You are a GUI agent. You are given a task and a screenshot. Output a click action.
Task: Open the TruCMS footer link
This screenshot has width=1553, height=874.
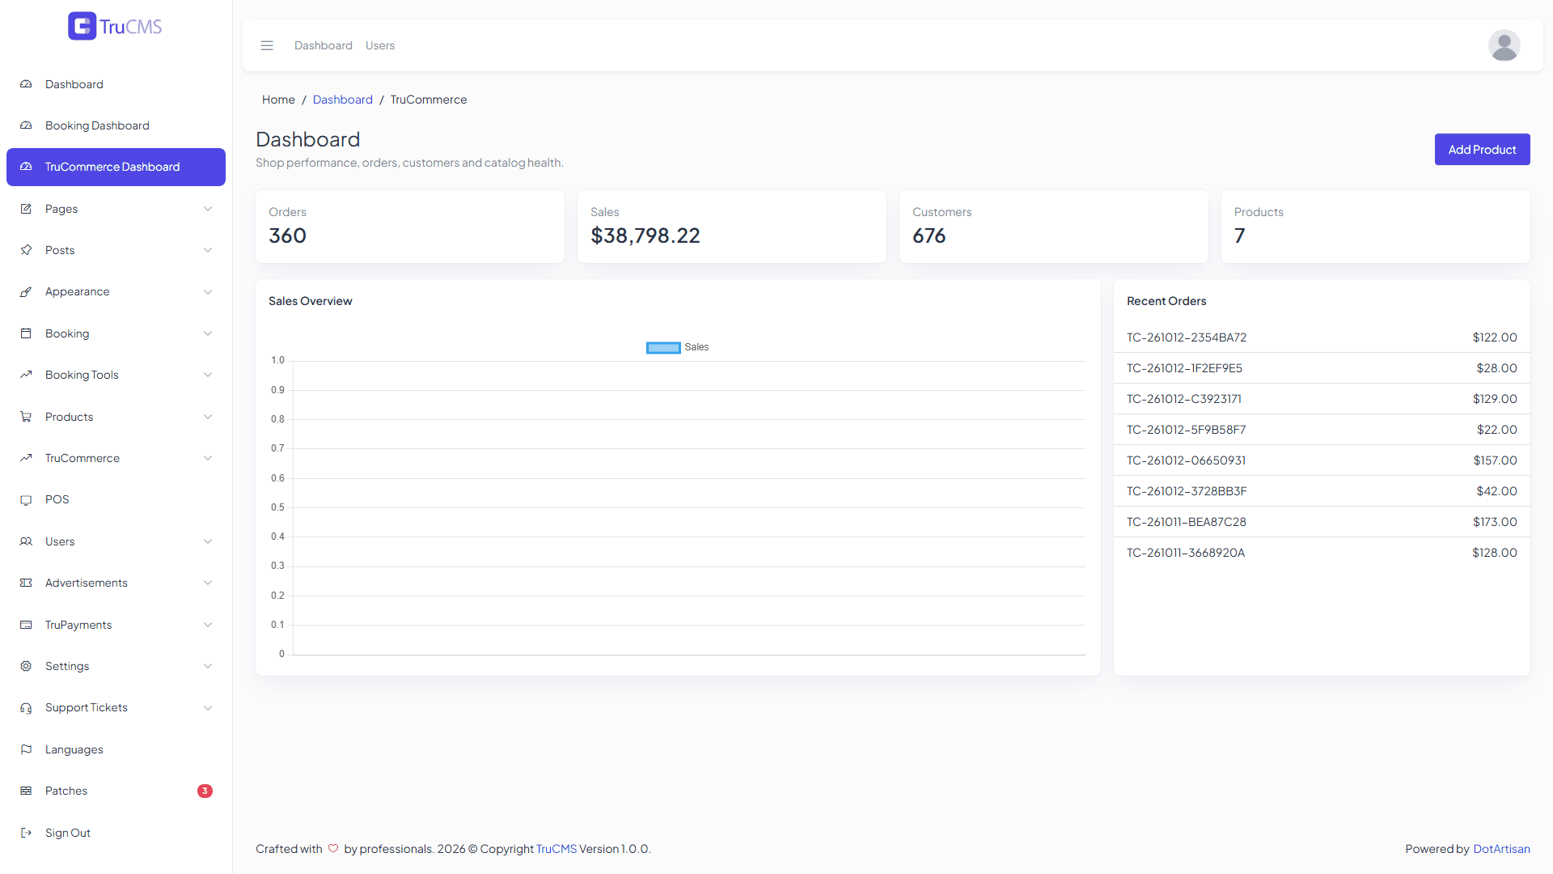coord(556,849)
